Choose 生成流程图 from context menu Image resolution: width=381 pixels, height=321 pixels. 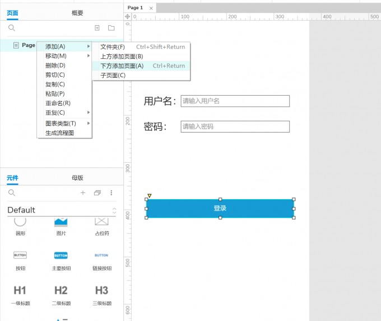tap(64, 133)
